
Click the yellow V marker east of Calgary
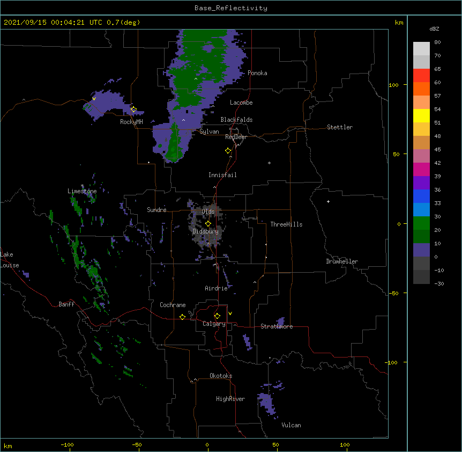point(230,314)
